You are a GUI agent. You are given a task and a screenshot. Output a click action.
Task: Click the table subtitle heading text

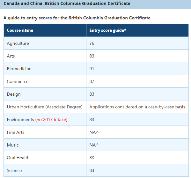coord(77,18)
